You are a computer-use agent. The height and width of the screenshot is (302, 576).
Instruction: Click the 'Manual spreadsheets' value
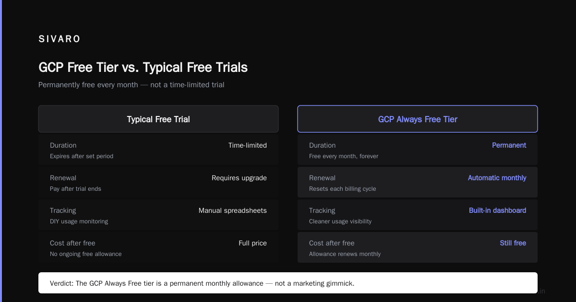[233, 210]
